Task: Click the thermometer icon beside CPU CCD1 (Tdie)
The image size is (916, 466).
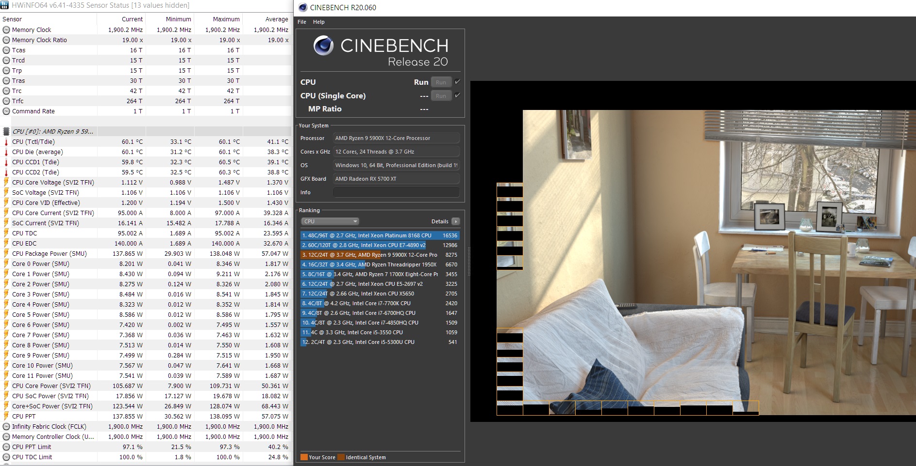Action: (6, 162)
